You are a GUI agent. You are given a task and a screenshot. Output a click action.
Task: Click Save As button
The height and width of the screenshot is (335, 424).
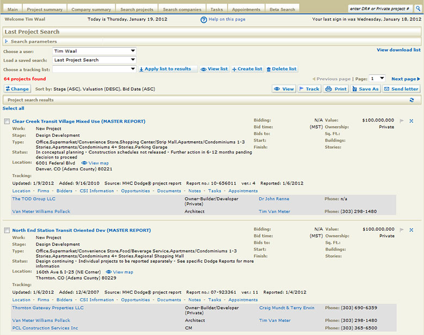[x=365, y=89]
